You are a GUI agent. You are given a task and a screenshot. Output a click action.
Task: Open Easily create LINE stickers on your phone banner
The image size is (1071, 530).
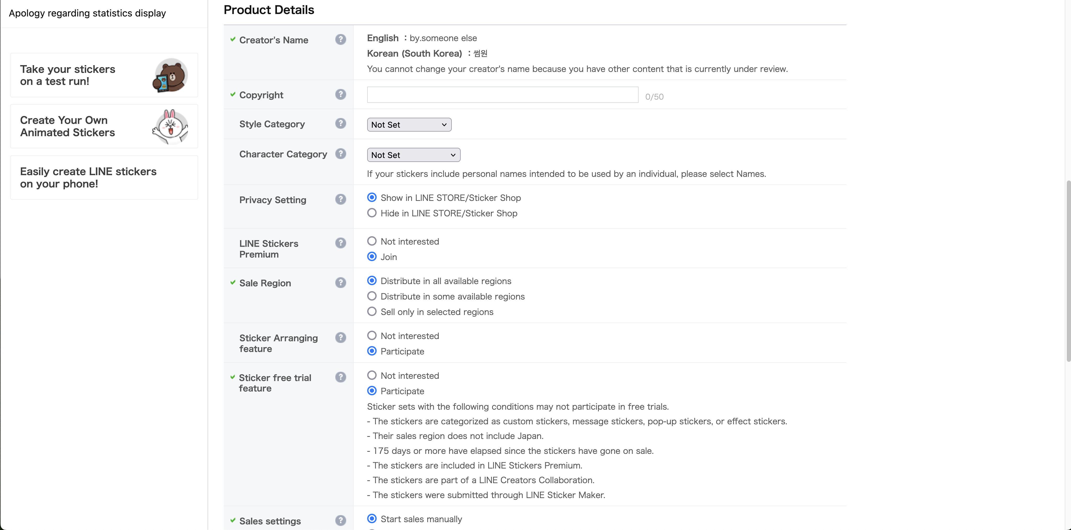click(x=104, y=178)
